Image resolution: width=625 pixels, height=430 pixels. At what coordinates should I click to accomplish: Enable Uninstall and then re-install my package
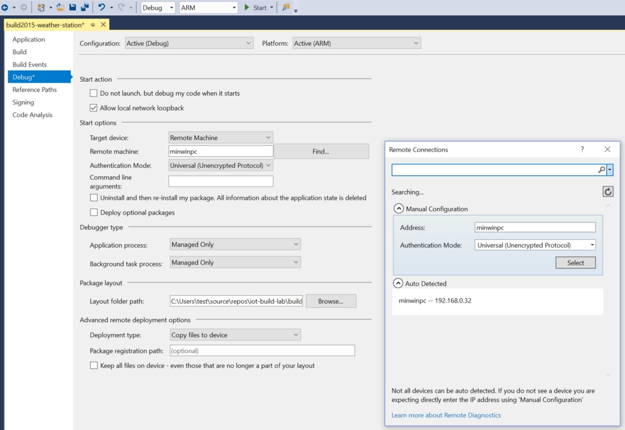pos(93,198)
